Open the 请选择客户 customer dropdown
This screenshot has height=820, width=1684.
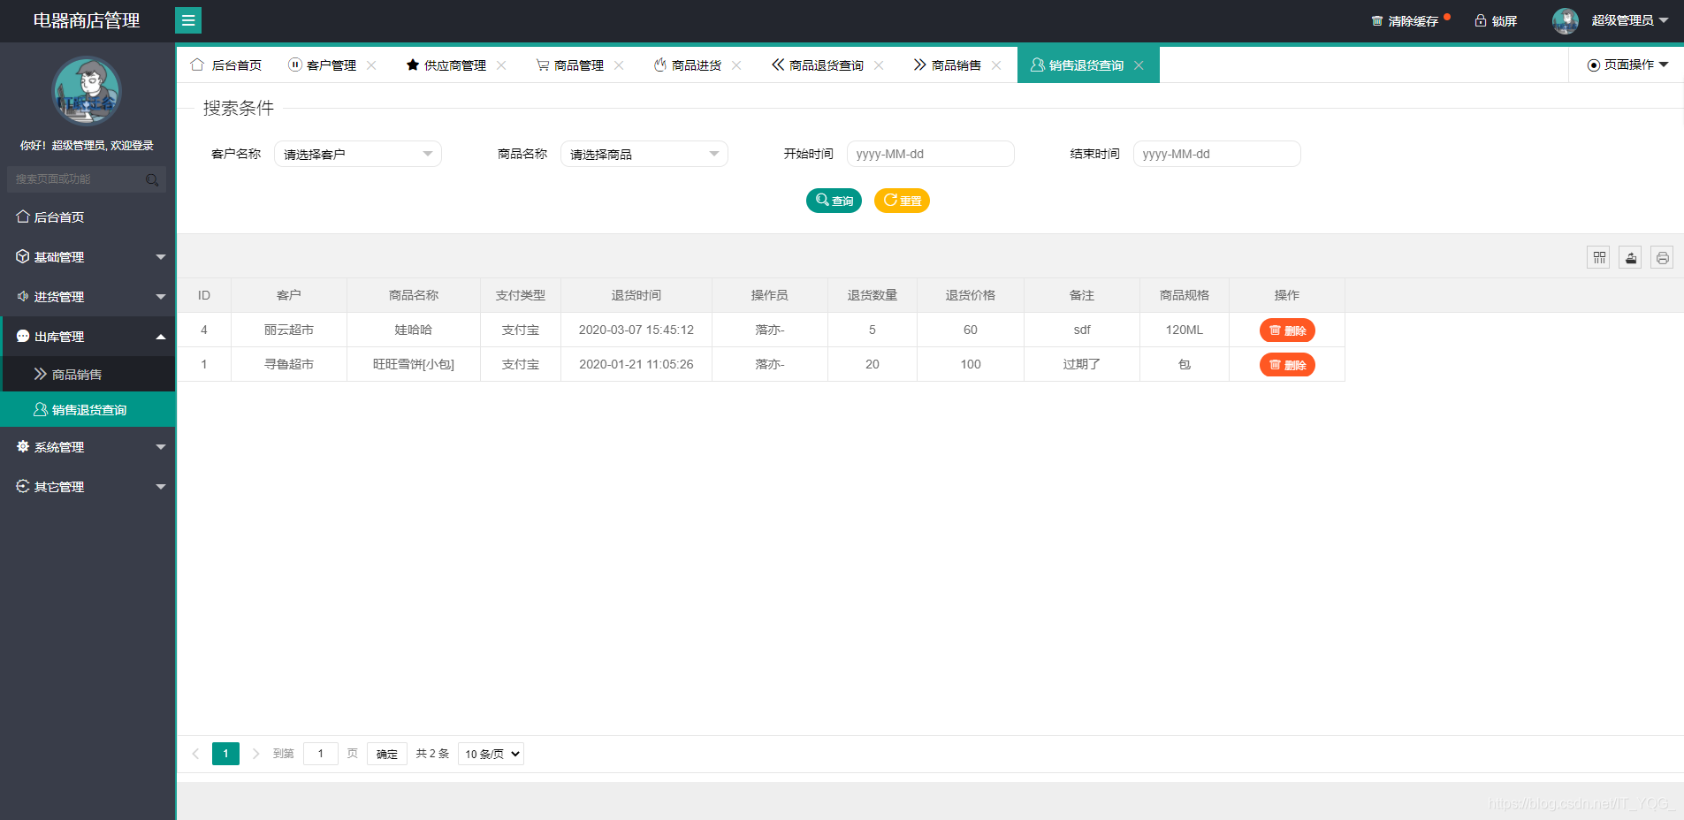click(x=357, y=153)
